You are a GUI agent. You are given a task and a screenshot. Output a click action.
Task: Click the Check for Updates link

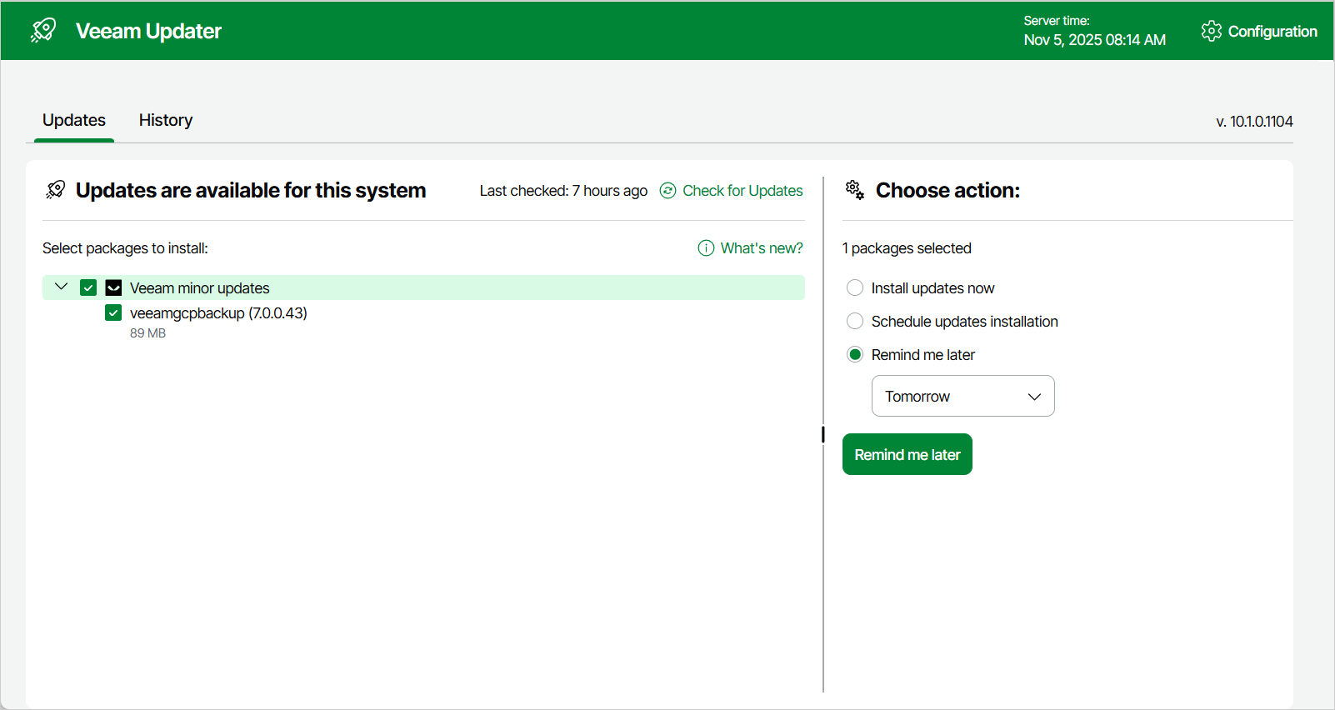tap(742, 191)
